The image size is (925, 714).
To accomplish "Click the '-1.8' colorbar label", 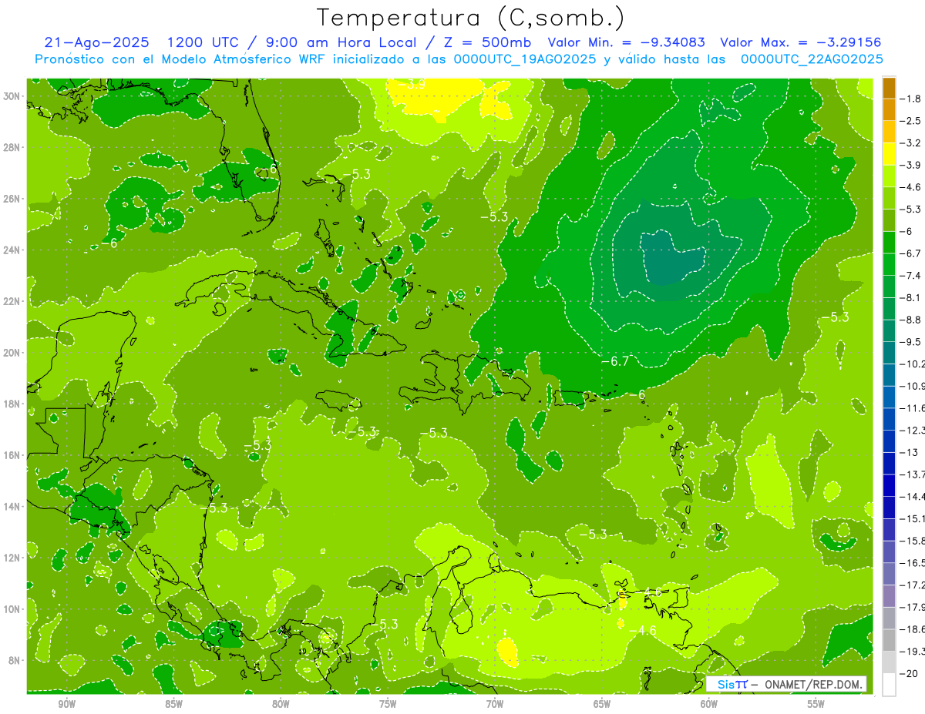I will (910, 99).
